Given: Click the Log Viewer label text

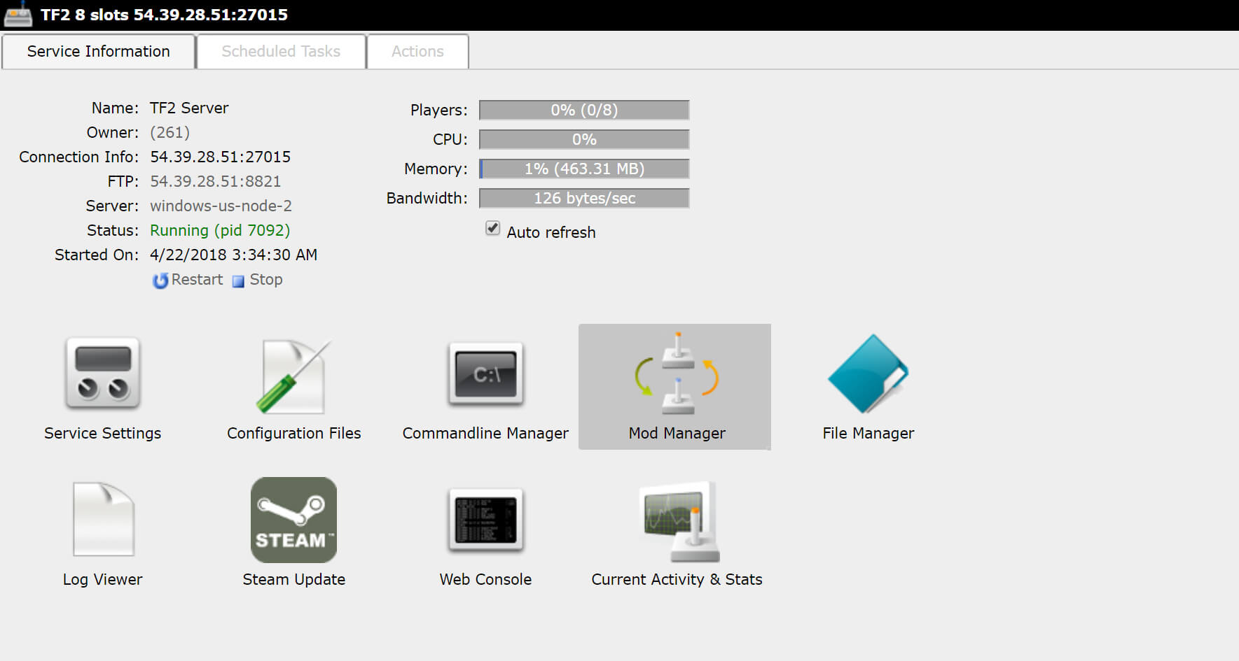Looking at the screenshot, I should 103,580.
